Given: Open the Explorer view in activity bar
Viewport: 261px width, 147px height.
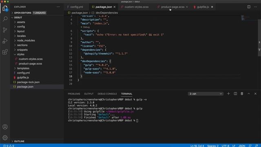Looking at the screenshot, I should coord(5,8).
